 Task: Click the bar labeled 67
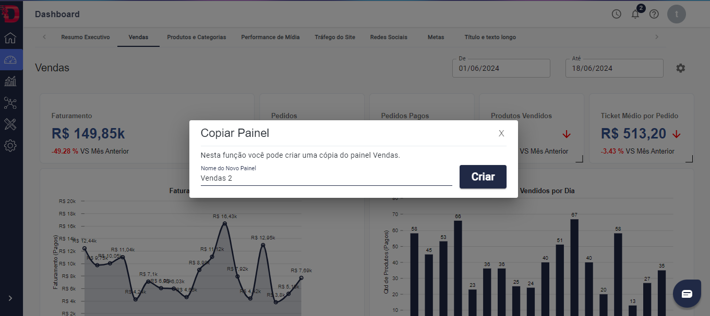574,267
